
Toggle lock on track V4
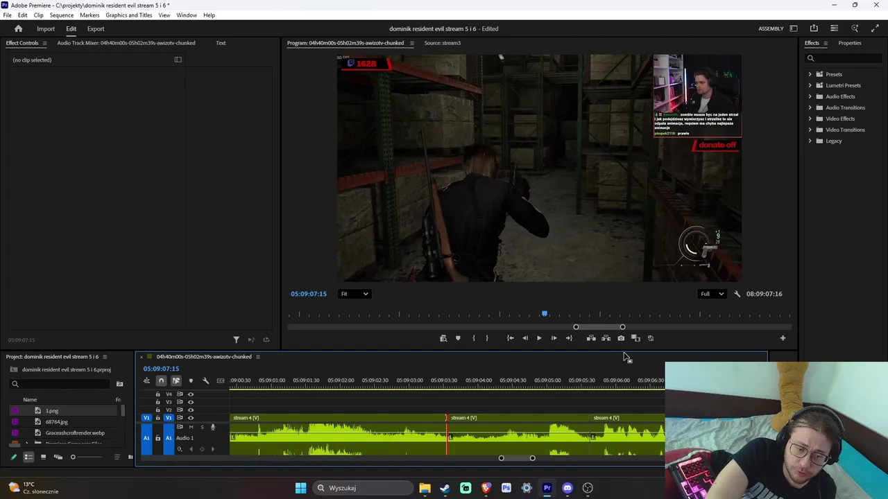coord(157,394)
